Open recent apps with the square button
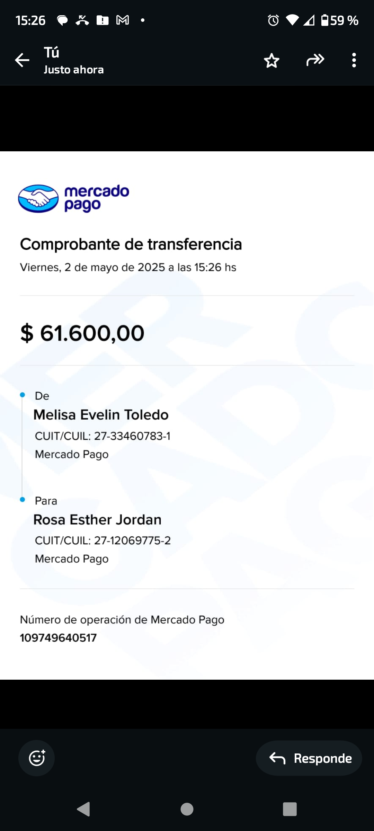 pos(290,809)
